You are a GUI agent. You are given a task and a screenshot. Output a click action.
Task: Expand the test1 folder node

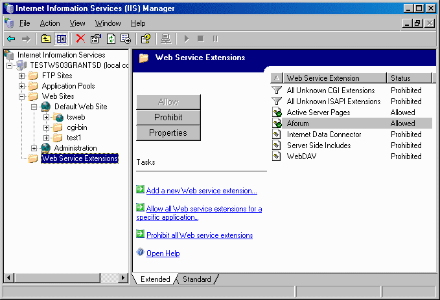click(46, 138)
